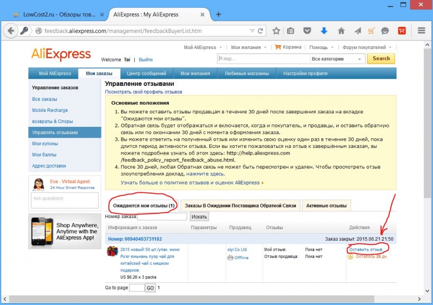Close the AliExpress : My AliExpress tab

[203, 14]
